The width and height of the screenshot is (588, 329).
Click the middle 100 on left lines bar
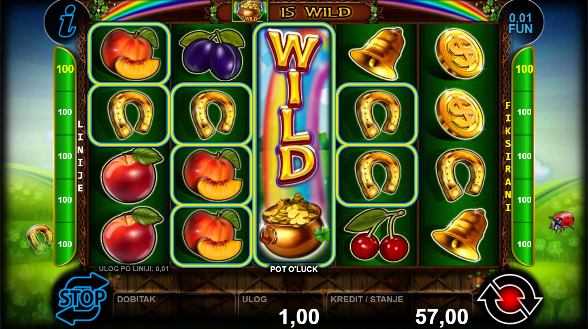(x=65, y=156)
